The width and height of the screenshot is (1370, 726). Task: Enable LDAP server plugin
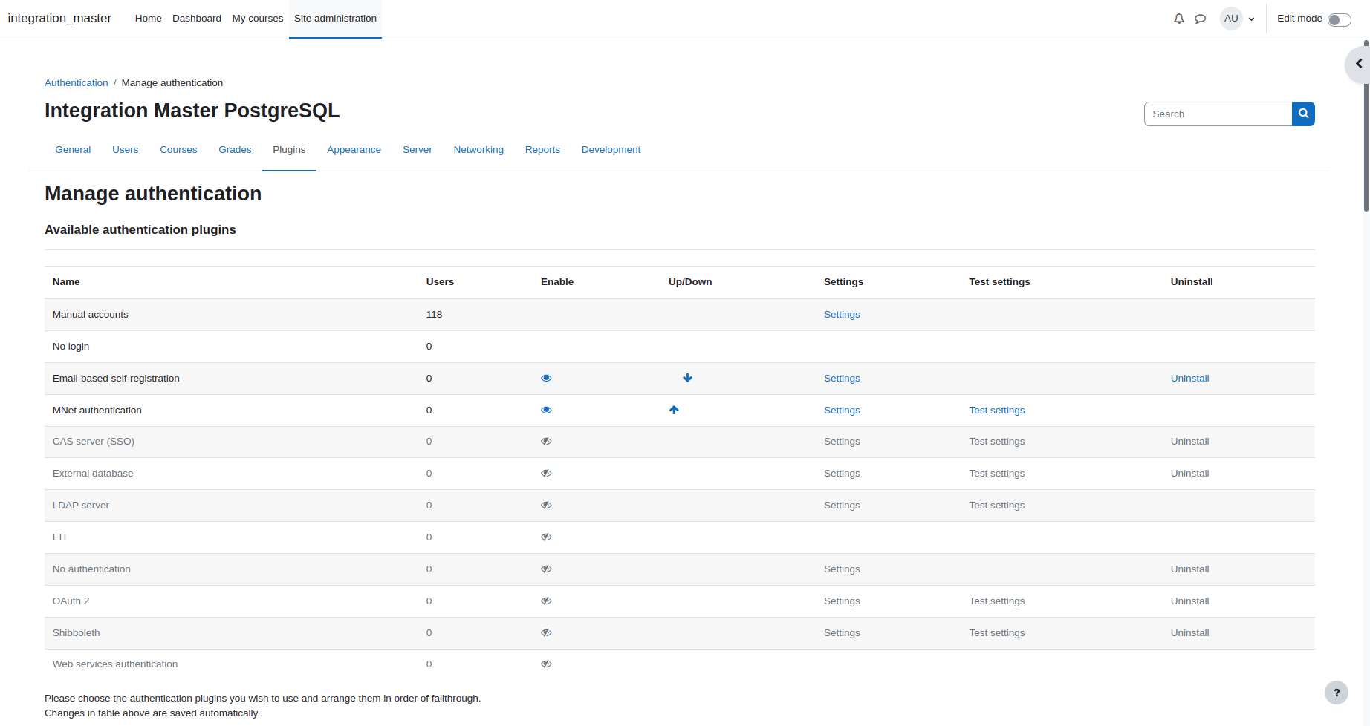(x=546, y=505)
